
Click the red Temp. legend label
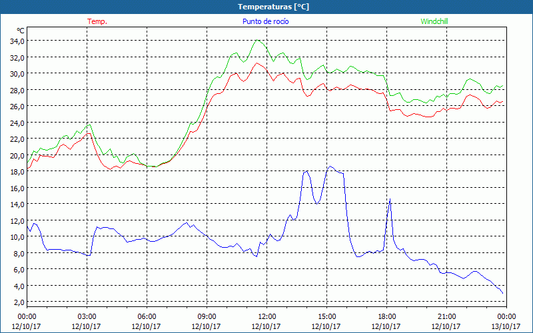click(97, 21)
